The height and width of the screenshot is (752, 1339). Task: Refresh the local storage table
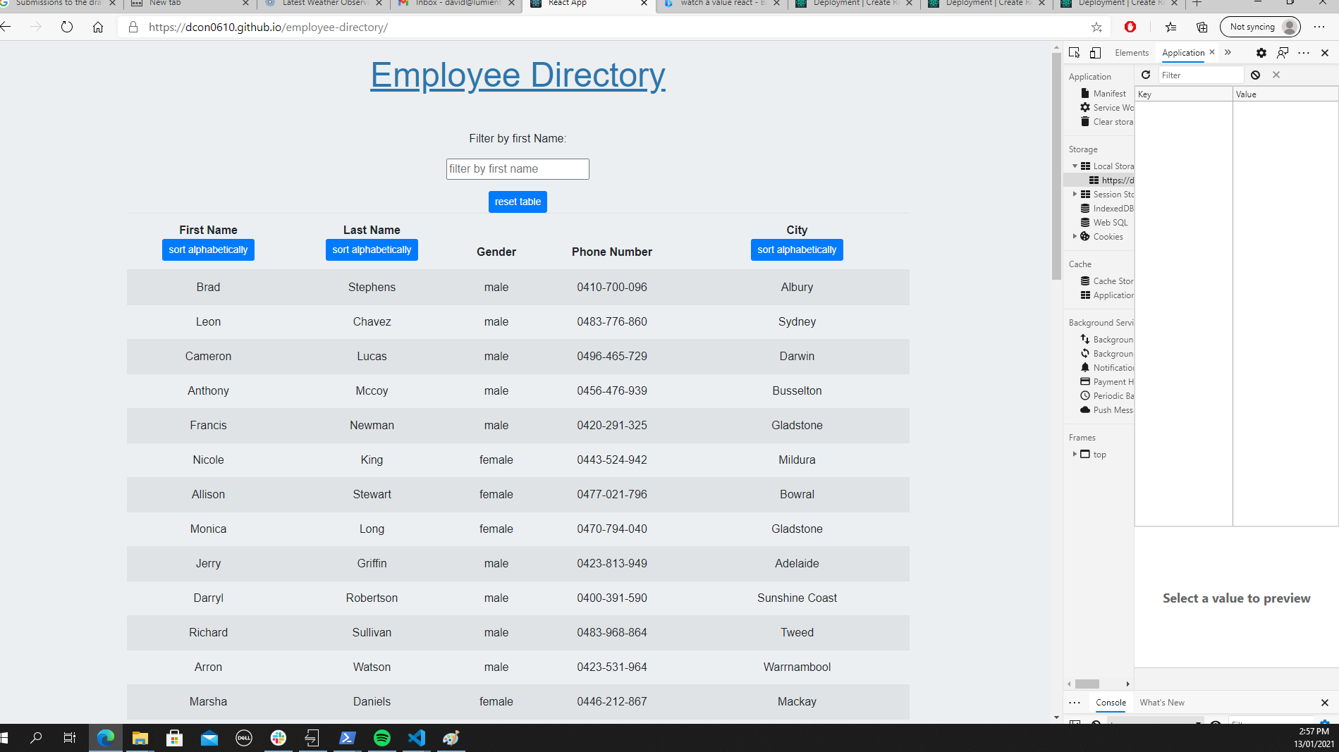coord(1146,75)
